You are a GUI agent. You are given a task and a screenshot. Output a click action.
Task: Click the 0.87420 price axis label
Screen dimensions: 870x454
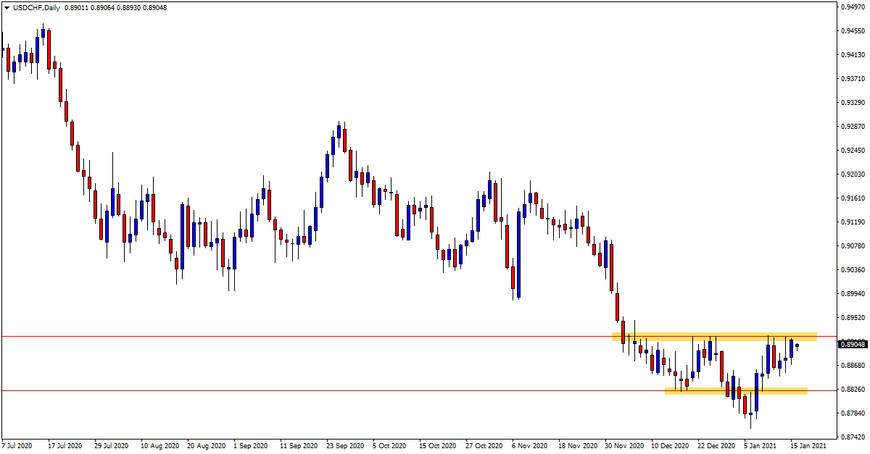click(x=852, y=437)
